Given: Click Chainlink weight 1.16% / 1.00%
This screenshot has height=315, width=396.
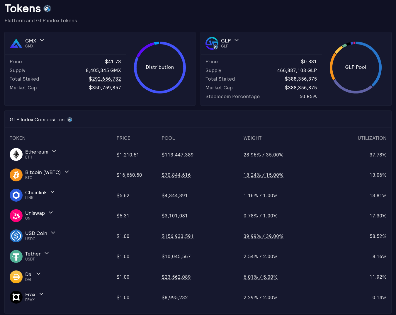Looking at the screenshot, I should point(261,195).
